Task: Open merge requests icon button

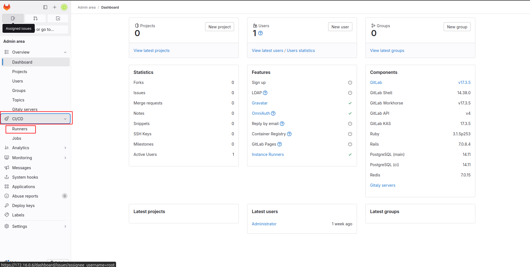Action: pos(36,18)
